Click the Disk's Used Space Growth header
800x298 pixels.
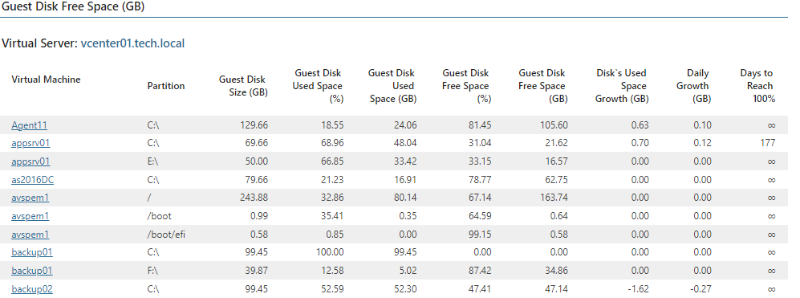(622, 86)
